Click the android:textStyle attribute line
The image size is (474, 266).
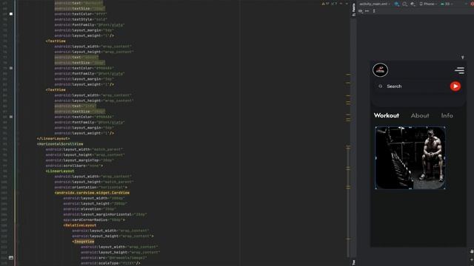tap(81, 19)
